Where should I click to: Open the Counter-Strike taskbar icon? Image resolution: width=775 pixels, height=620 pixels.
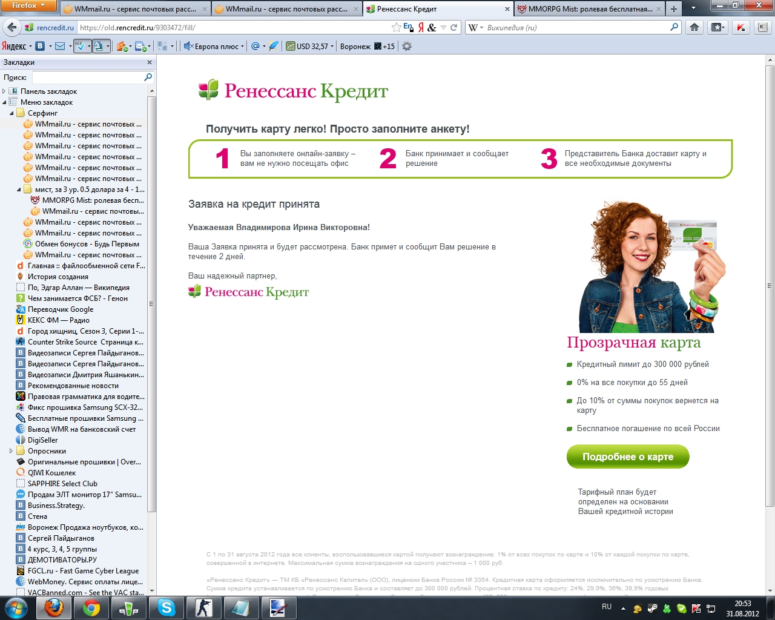[x=204, y=608]
